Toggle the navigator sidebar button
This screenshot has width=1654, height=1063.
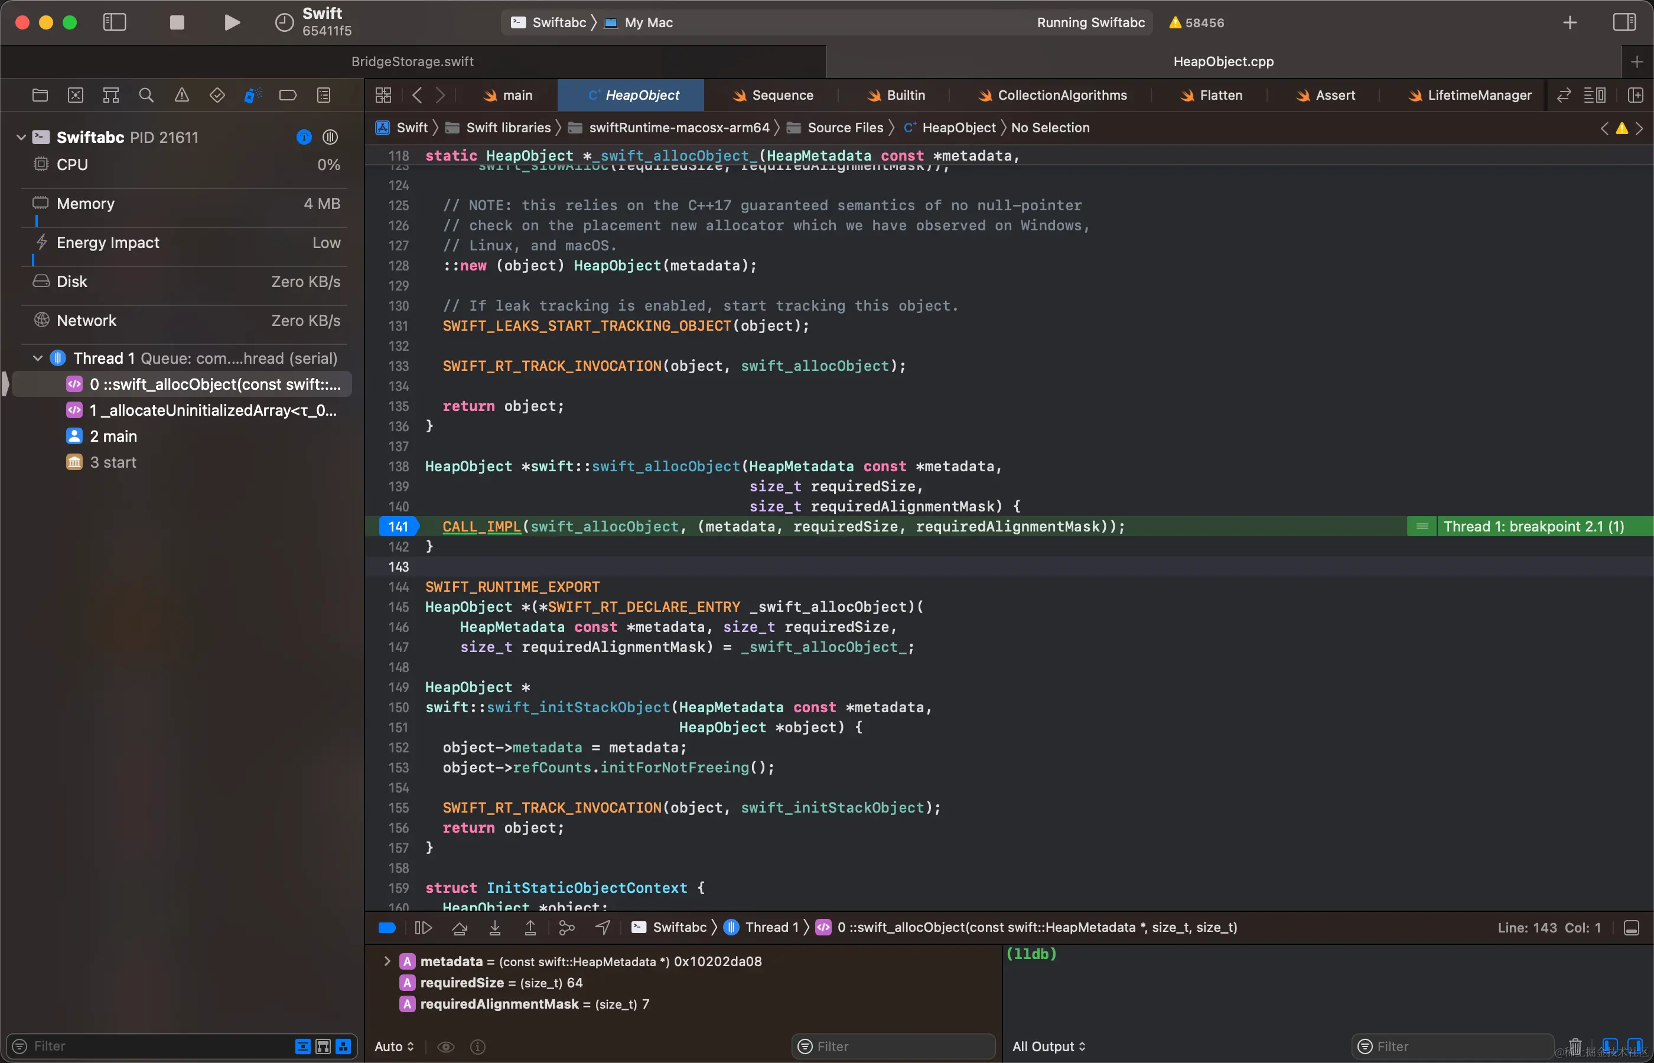click(115, 22)
